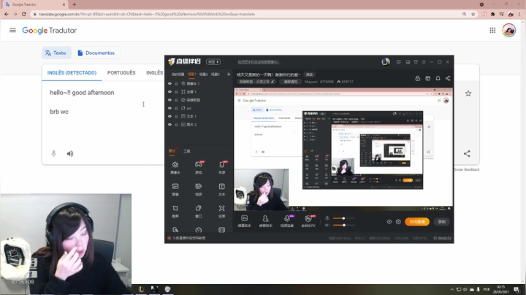The width and height of the screenshot is (526, 295).
Task: Add a video (视频) source
Action: coord(199,189)
